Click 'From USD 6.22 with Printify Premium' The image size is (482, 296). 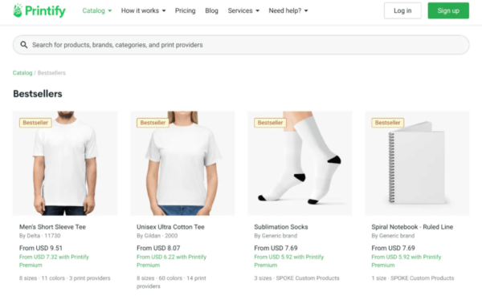point(172,261)
